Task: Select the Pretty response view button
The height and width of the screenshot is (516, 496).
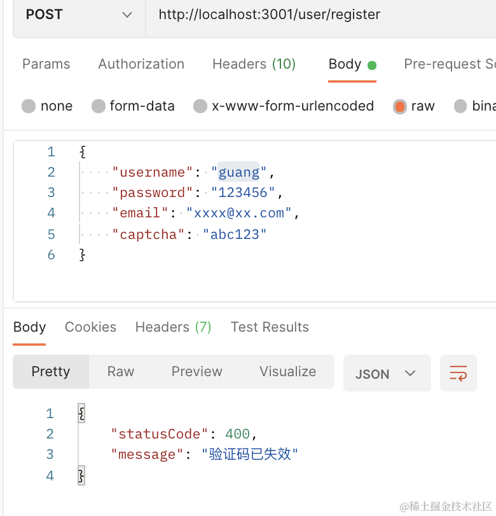Action: [51, 372]
